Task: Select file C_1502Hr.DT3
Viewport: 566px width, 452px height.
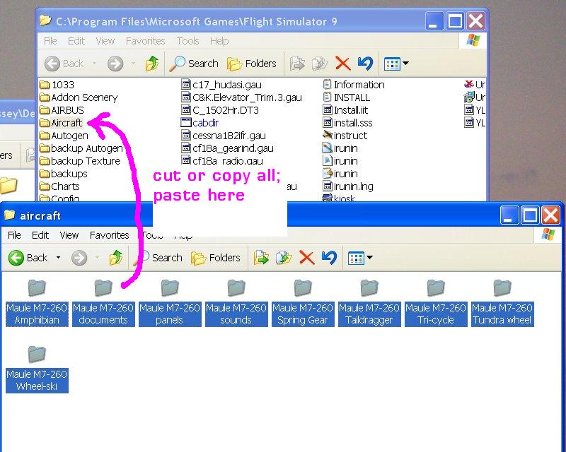Action: click(x=220, y=110)
